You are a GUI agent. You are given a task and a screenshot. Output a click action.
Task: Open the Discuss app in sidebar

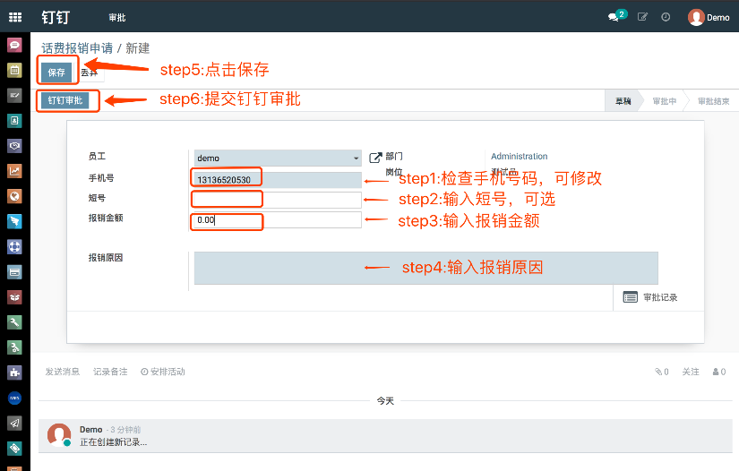click(14, 45)
